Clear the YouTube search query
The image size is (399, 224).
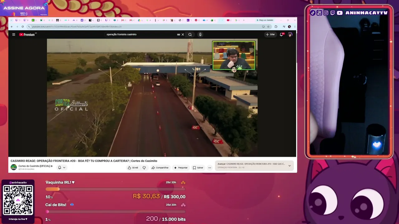[x=183, y=35]
